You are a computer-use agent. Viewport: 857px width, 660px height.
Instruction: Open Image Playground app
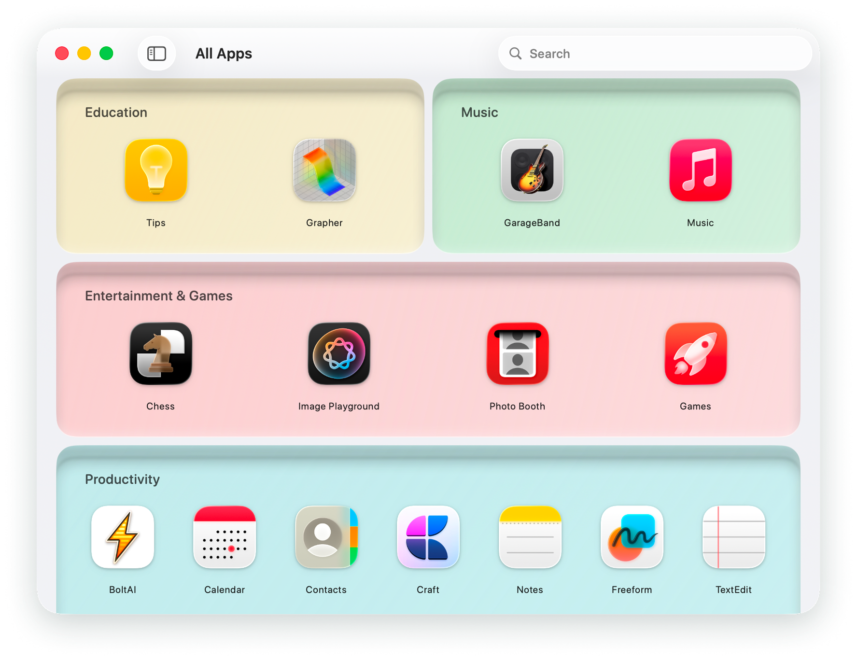tap(339, 353)
